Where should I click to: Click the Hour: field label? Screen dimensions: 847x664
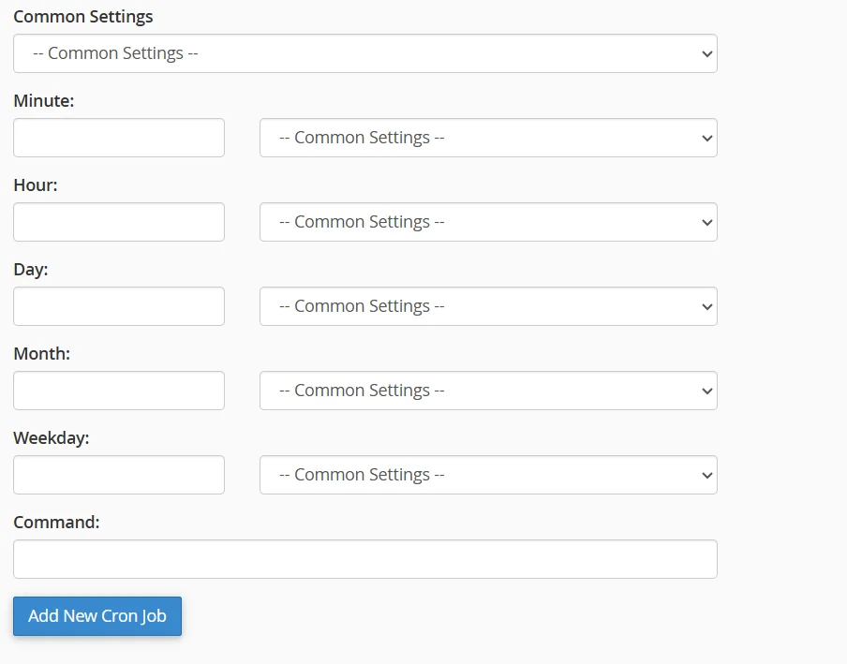36,185
